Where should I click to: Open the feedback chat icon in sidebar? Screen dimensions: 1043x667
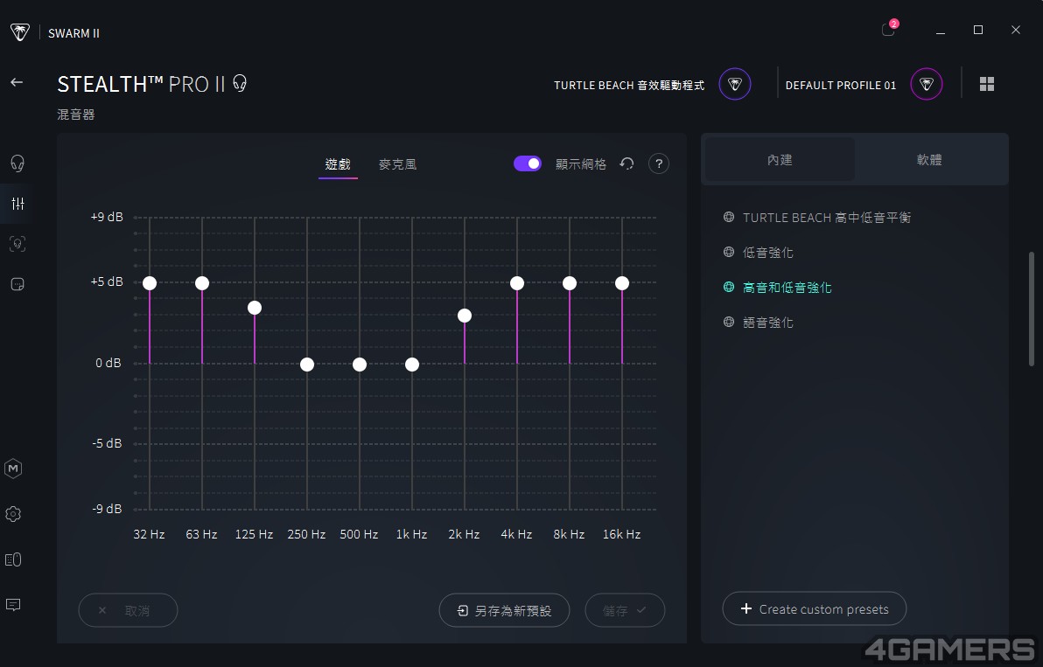point(13,605)
